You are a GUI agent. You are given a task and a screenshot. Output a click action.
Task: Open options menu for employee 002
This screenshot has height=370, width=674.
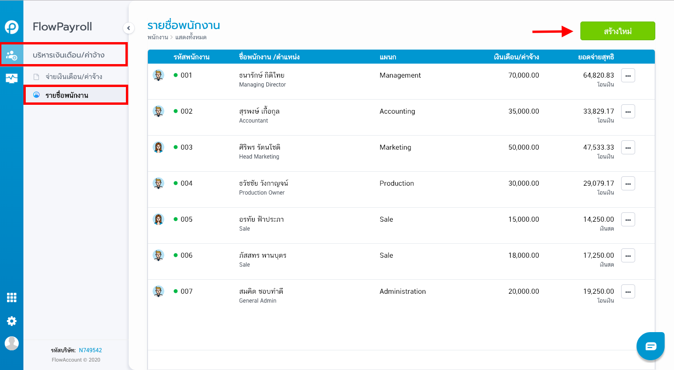coord(628,111)
